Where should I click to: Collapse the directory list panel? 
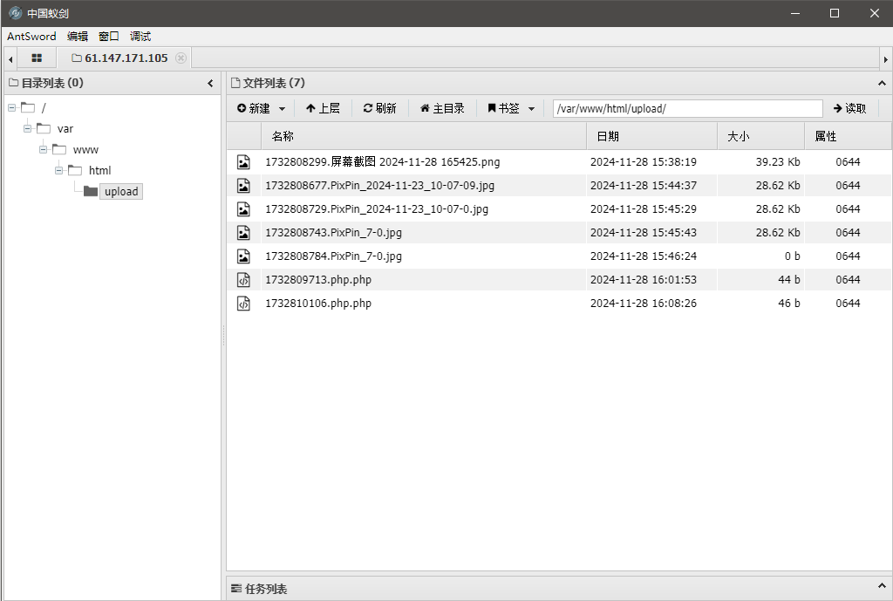pos(210,84)
